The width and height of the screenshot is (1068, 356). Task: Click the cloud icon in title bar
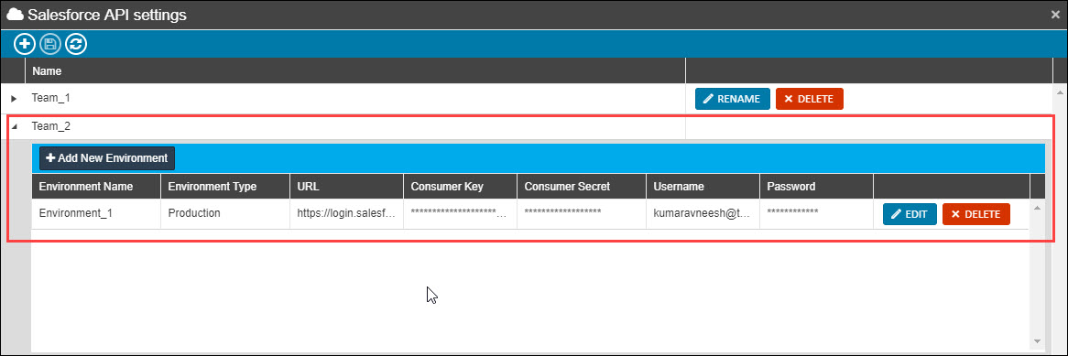[x=15, y=15]
